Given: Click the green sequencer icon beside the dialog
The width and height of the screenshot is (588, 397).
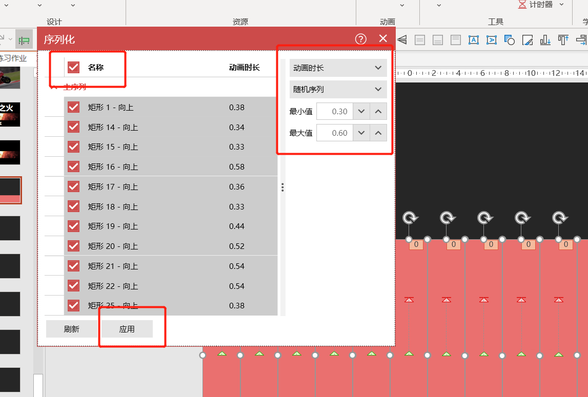Looking at the screenshot, I should point(24,39).
